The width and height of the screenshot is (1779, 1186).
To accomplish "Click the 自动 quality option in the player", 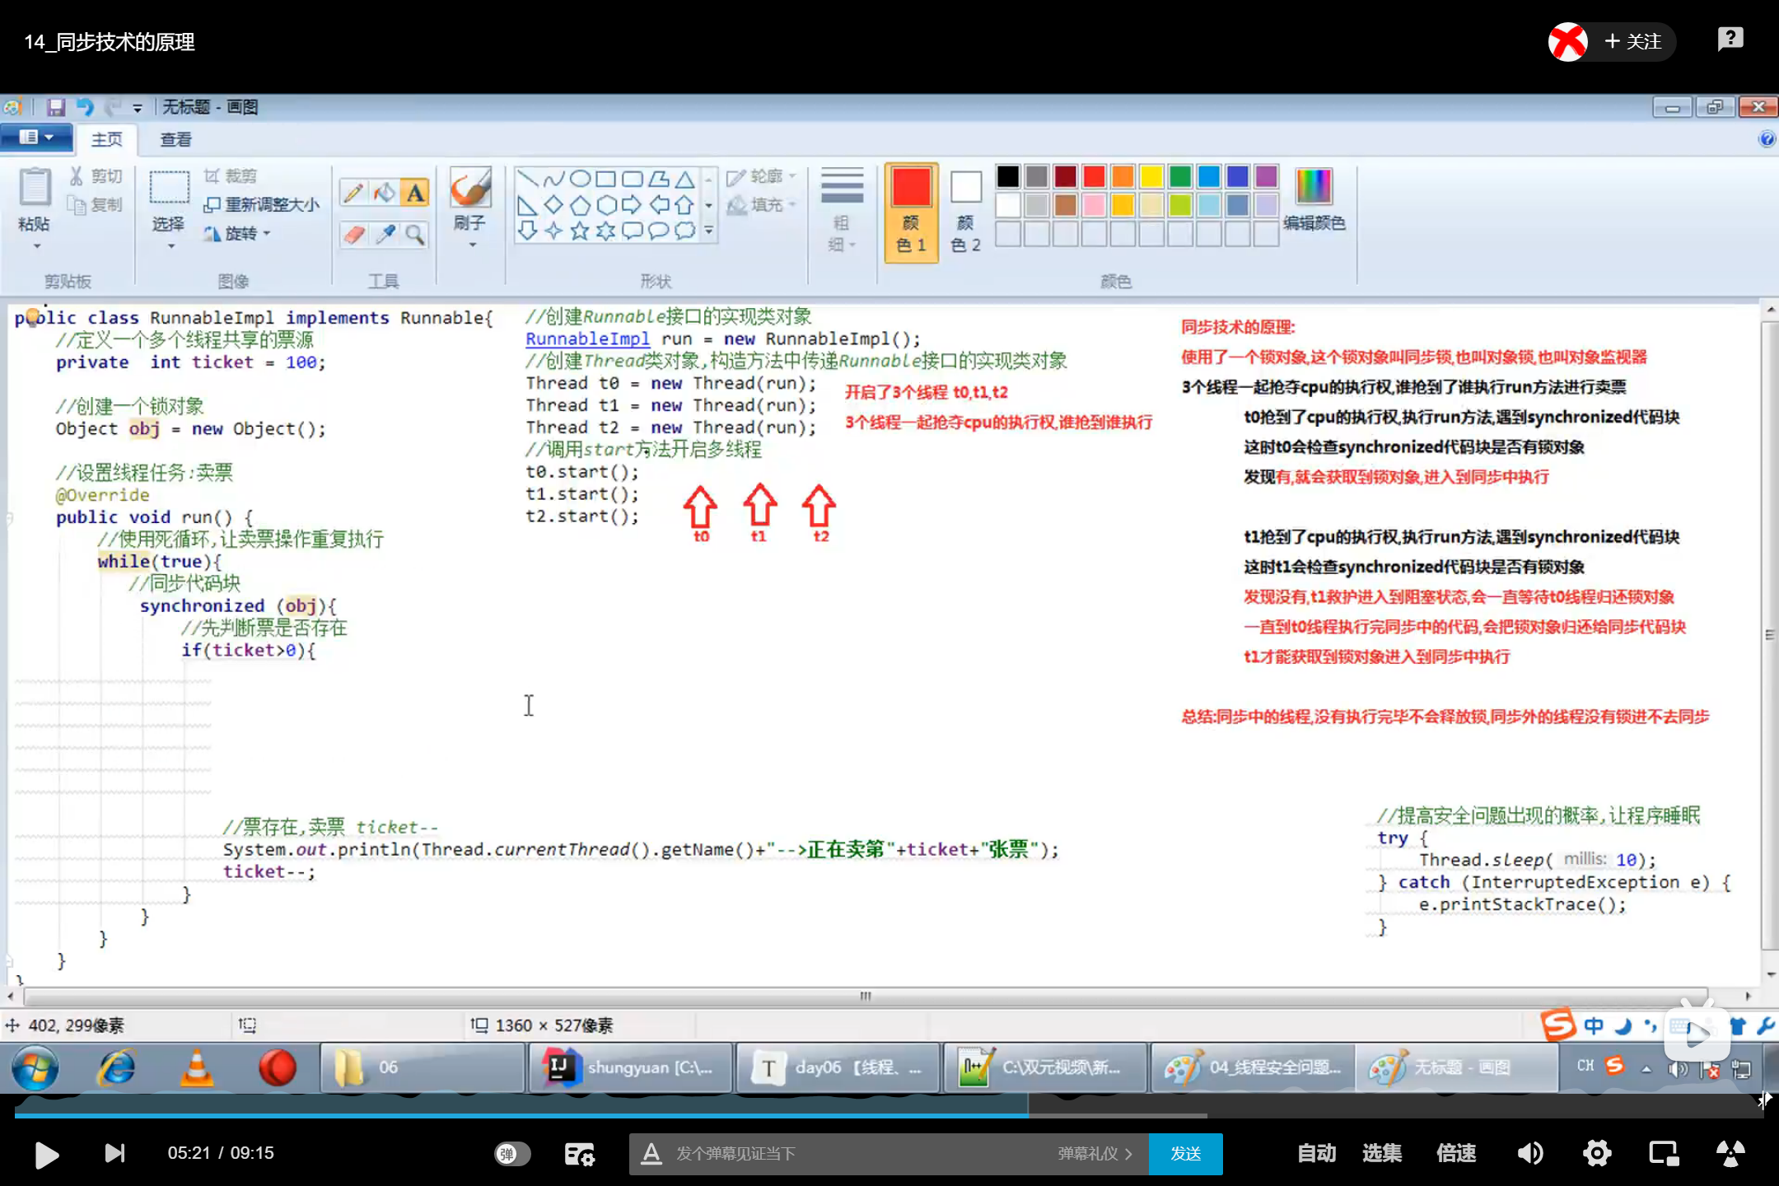I will click(1316, 1153).
